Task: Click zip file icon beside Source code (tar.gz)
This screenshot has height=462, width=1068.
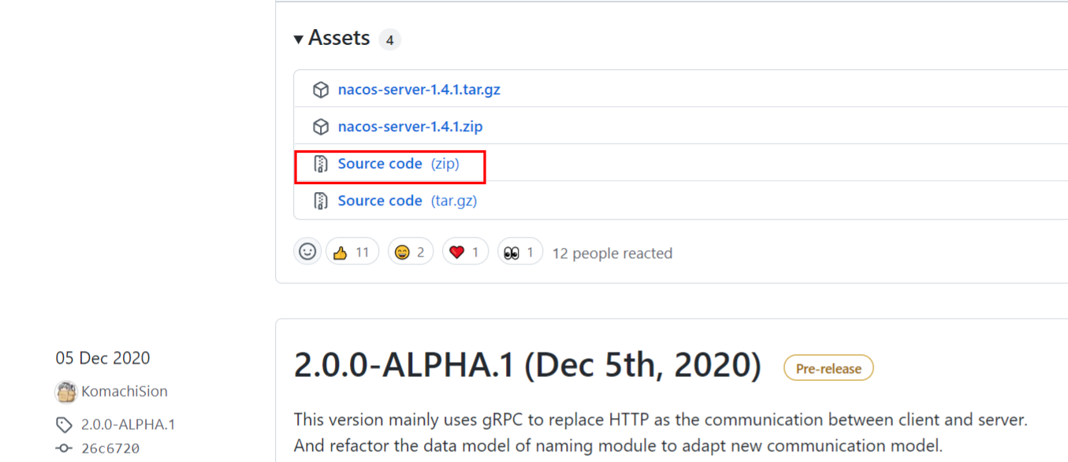Action: tap(321, 201)
